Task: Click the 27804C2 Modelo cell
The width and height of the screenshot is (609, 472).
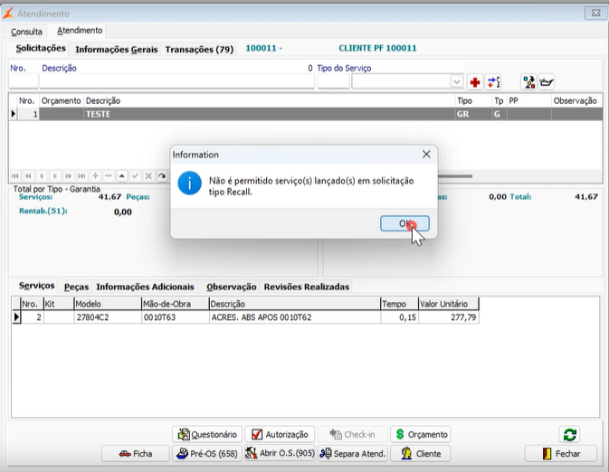Action: [108, 317]
